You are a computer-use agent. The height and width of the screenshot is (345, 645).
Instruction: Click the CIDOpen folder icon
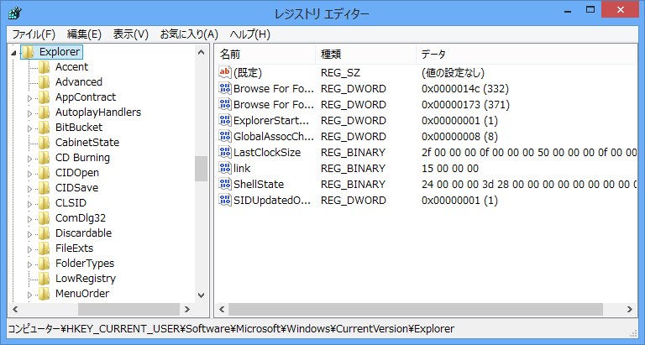click(44, 173)
